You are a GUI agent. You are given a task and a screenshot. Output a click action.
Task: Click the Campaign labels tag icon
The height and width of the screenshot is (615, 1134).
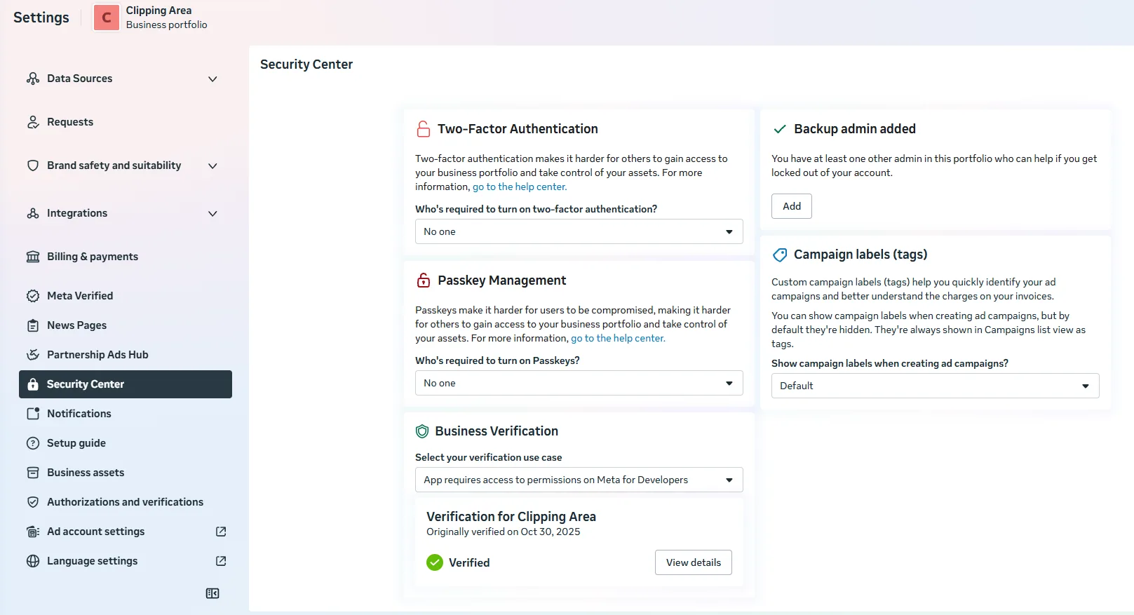(779, 255)
